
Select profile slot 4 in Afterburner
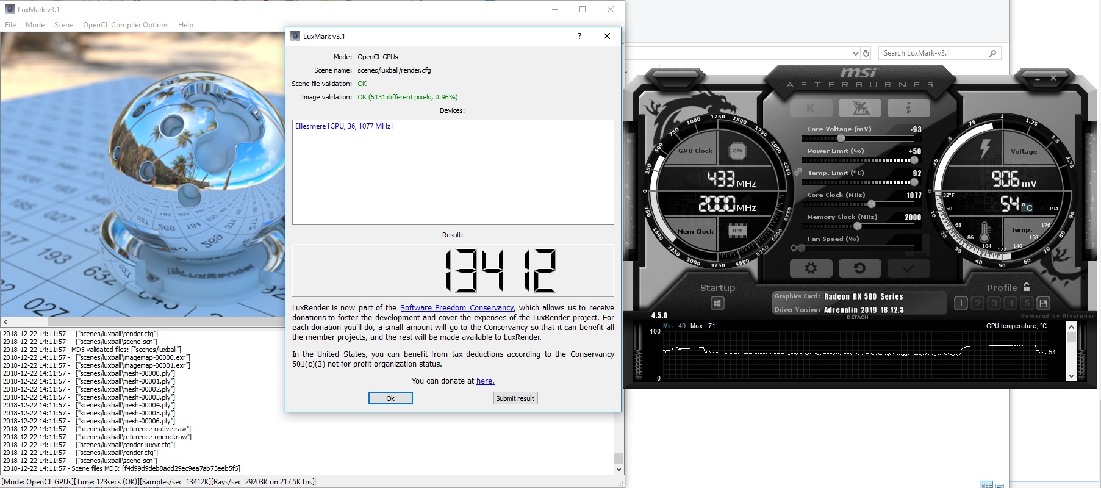point(1010,303)
